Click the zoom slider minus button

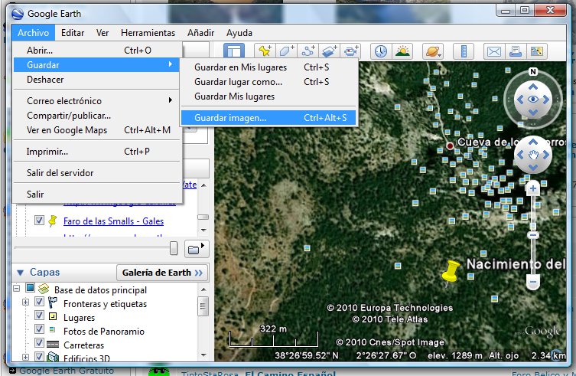[x=533, y=283]
